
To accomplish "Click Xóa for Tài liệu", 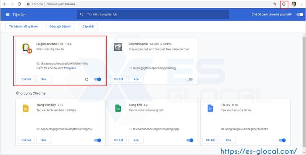I will pyautogui.click(x=228, y=140).
